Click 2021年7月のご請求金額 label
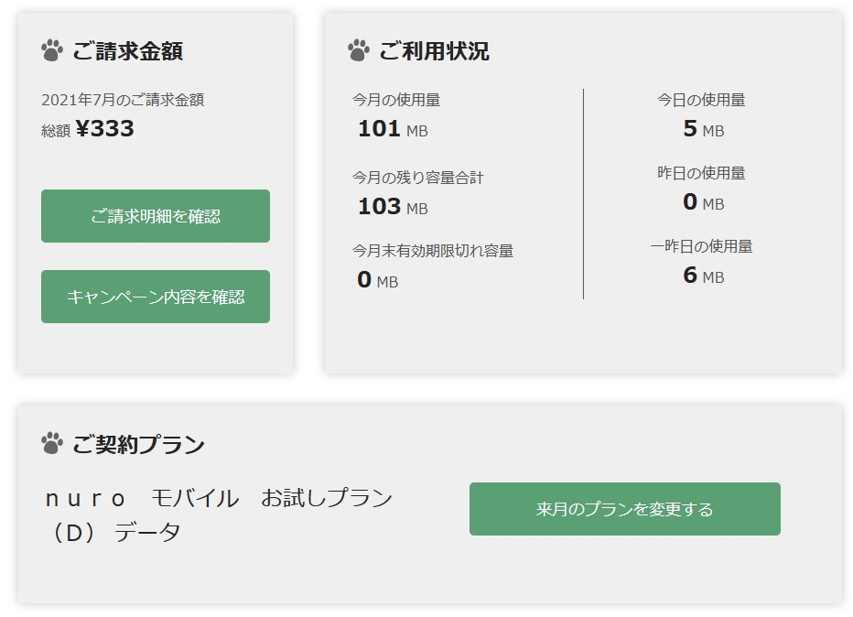Screen dimensions: 853x617 pos(123,100)
